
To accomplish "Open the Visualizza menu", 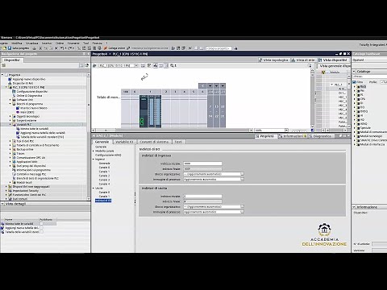I will point(32,43).
